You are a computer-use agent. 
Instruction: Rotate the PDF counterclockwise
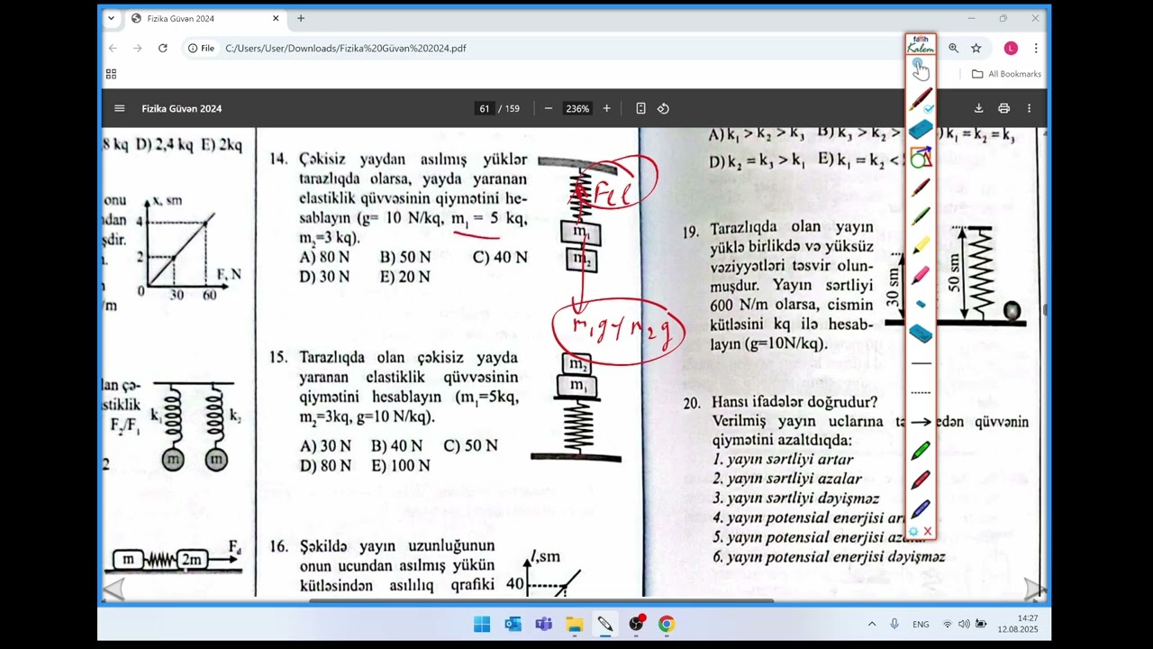(663, 108)
